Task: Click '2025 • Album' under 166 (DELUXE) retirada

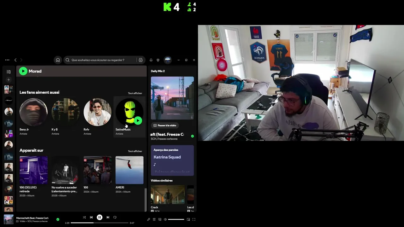Action: tap(27, 195)
